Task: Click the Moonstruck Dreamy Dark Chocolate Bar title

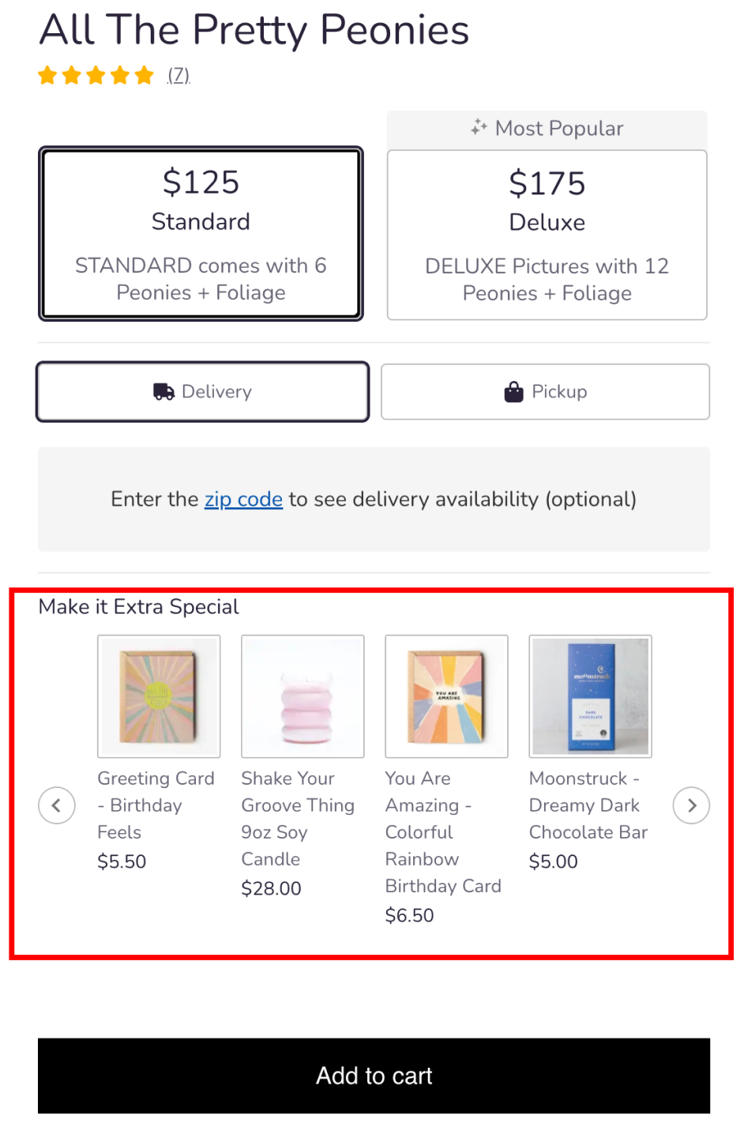Action: click(x=588, y=805)
